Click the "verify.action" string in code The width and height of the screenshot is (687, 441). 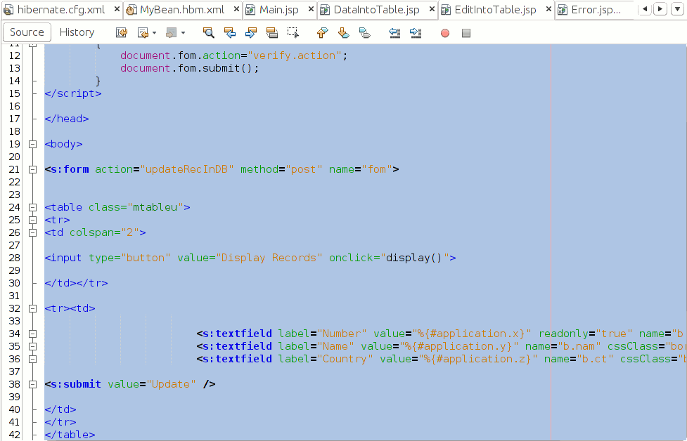point(295,55)
